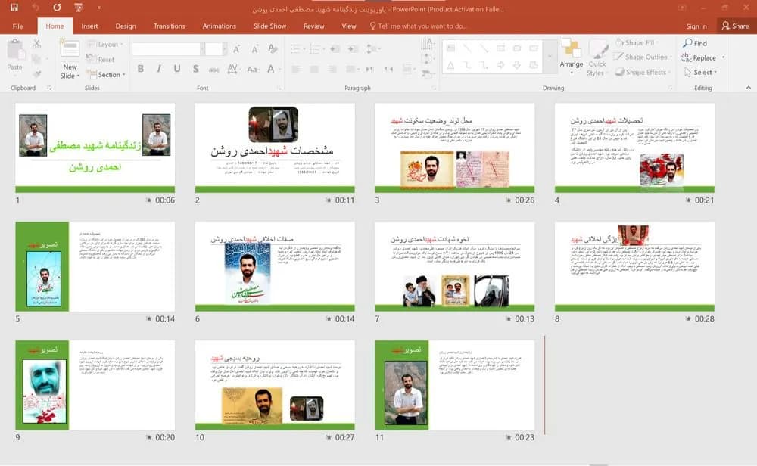Switch to the Design tab
Image resolution: width=757 pixels, height=466 pixels.
pos(126,26)
